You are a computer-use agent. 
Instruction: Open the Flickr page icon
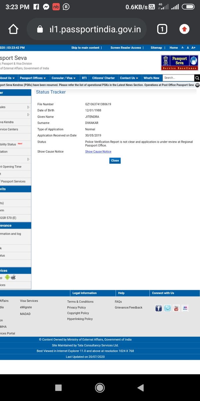[x=185, y=308]
